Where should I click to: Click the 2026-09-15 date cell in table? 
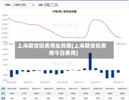[x=61, y=89]
